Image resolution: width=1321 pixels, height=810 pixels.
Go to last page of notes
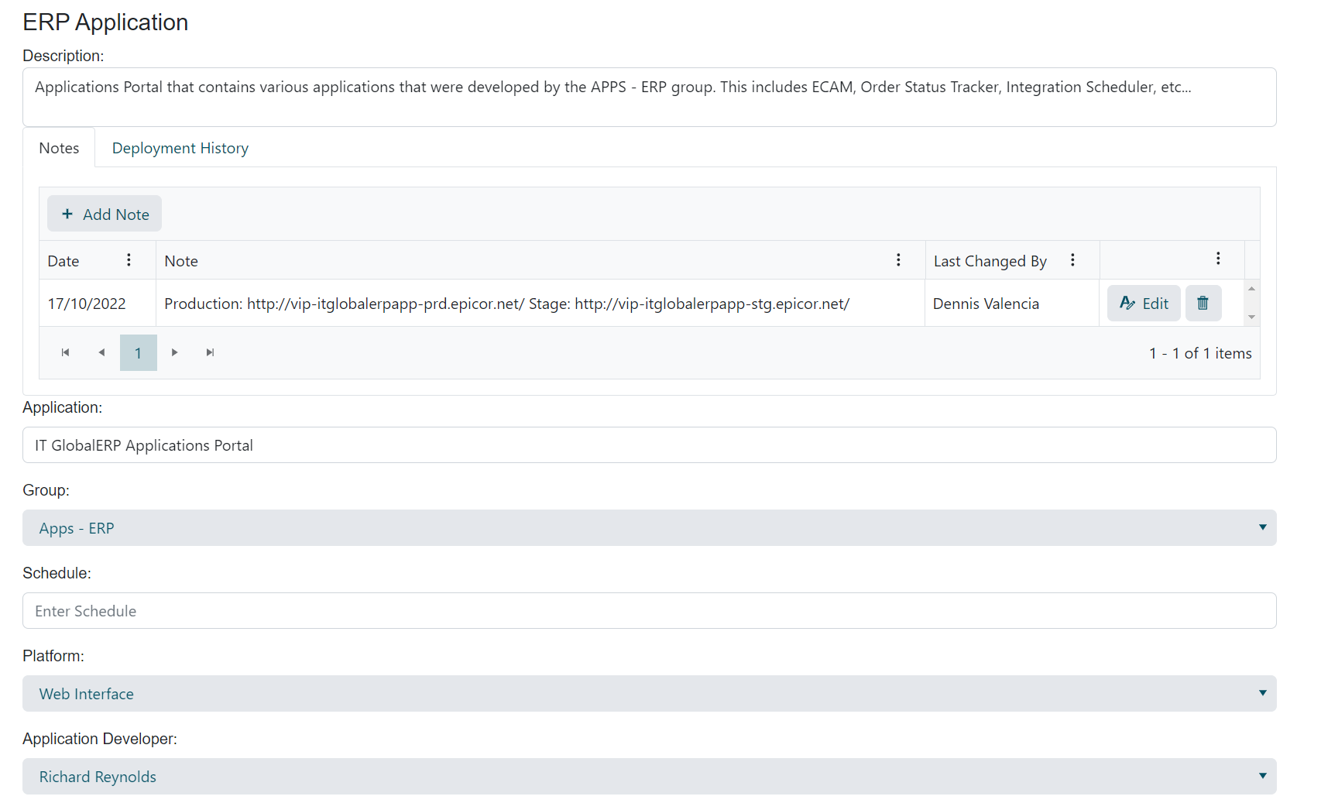(x=210, y=353)
